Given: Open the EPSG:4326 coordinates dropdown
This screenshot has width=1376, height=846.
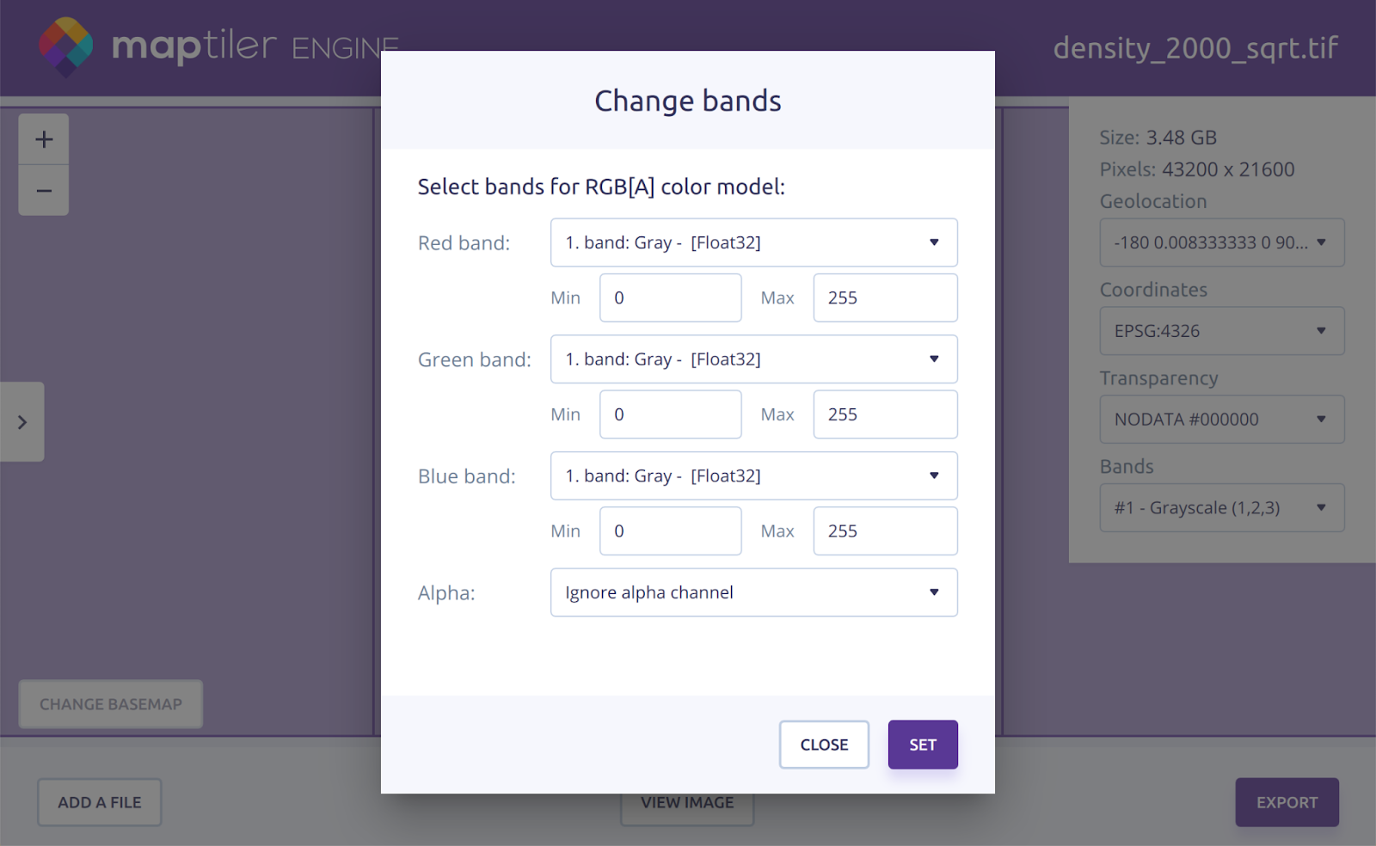Looking at the screenshot, I should point(1221,331).
